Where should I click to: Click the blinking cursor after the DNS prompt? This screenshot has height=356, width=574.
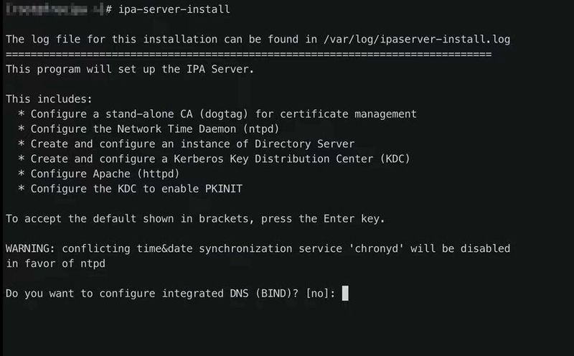click(345, 293)
